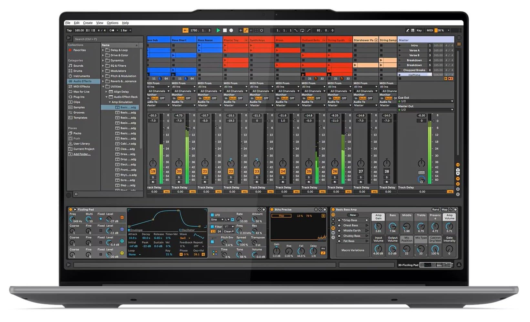Open the Edit menu
The height and width of the screenshot is (322, 530).
click(77, 23)
